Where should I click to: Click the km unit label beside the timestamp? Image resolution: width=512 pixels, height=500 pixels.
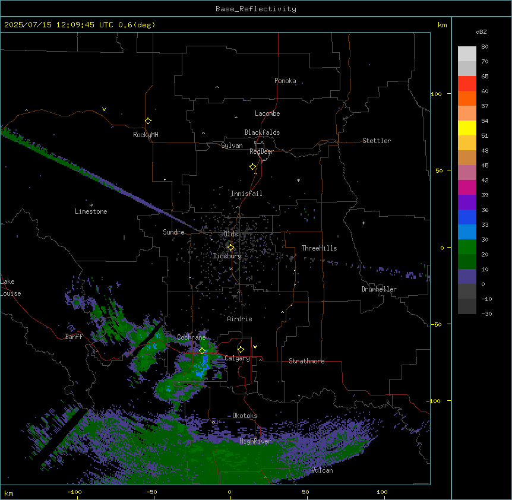[x=442, y=25]
